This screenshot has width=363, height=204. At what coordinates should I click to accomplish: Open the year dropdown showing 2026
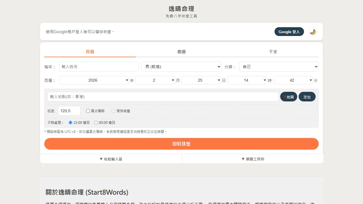(x=94, y=80)
